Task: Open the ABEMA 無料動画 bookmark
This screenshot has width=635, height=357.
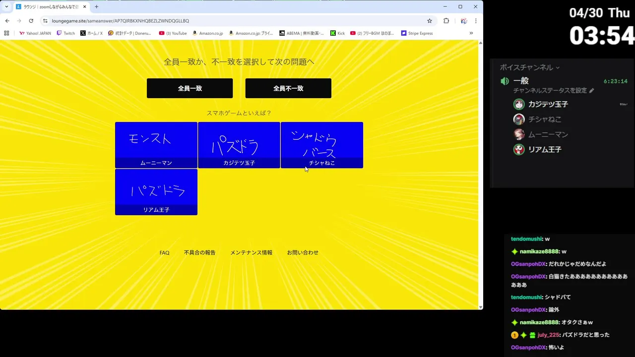Action: click(301, 33)
